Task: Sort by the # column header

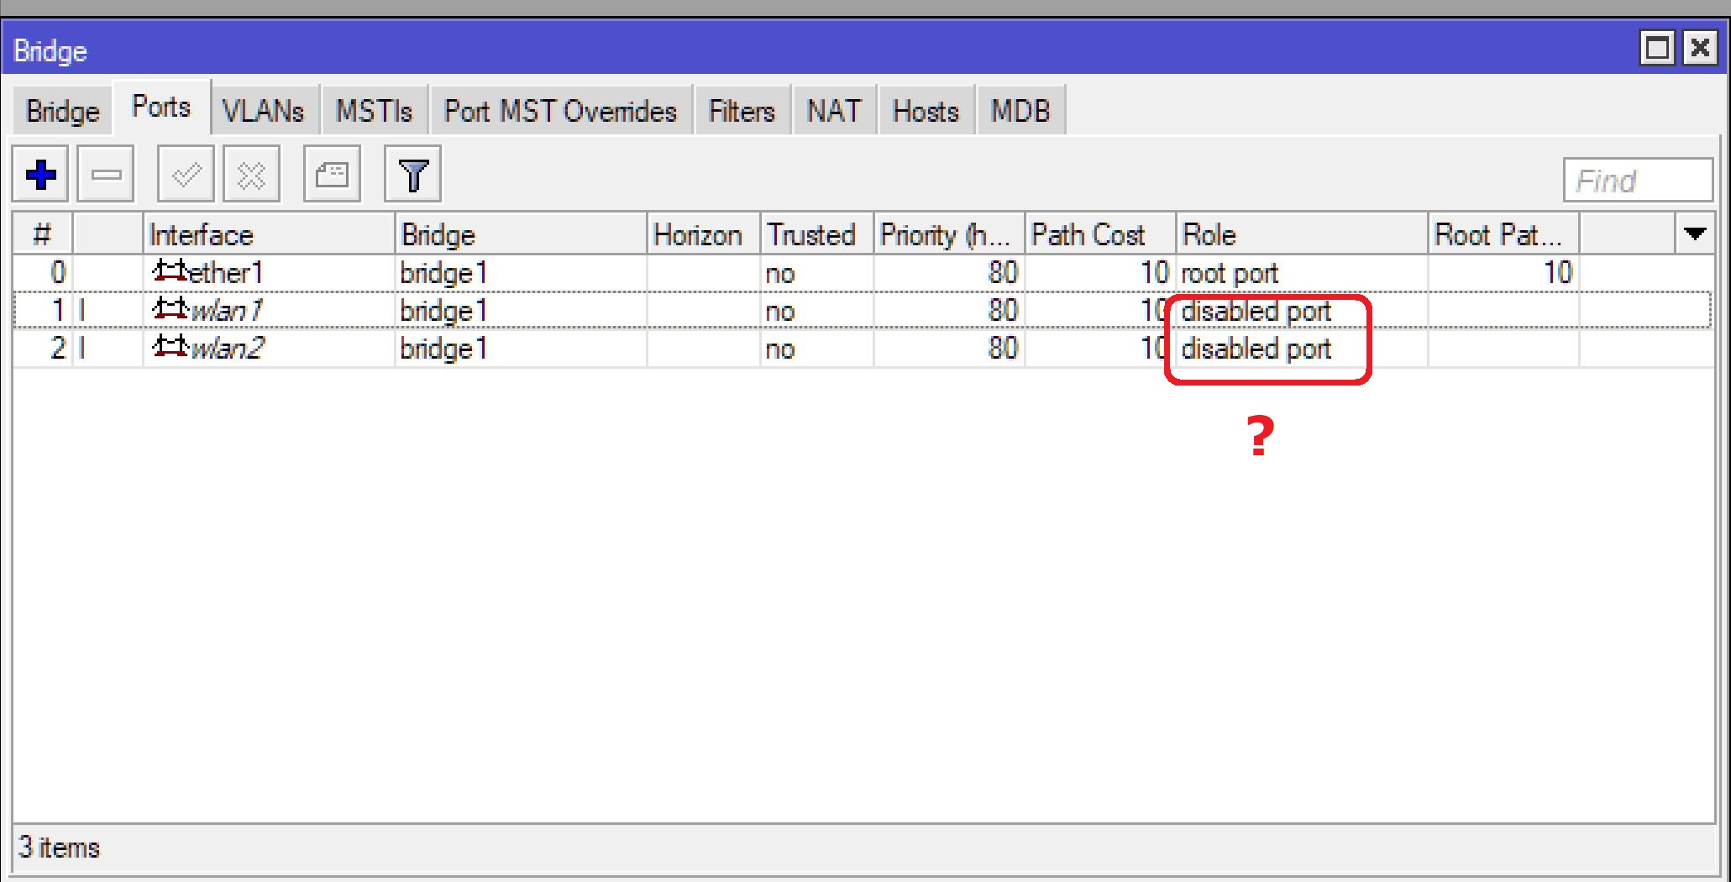Action: click(43, 234)
